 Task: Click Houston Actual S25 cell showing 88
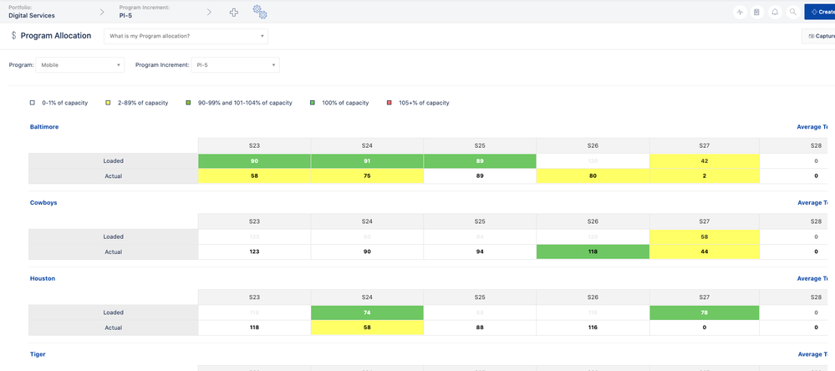point(480,328)
